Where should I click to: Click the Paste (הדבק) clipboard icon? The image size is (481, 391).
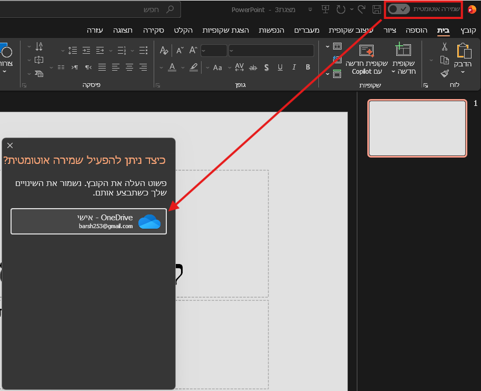pyautogui.click(x=464, y=51)
